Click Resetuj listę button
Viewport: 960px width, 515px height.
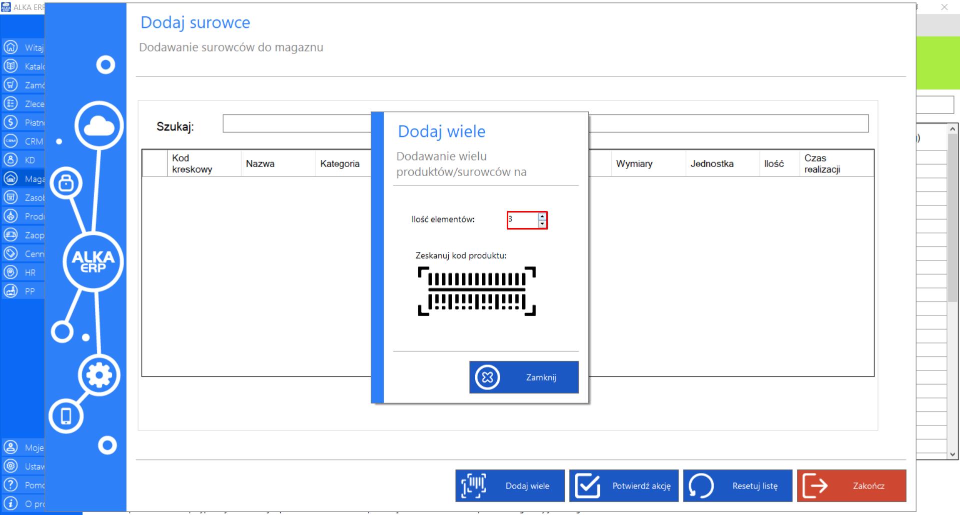[x=738, y=485]
